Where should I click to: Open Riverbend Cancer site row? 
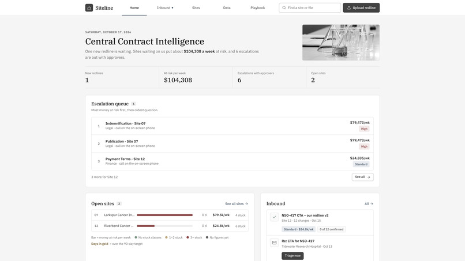click(170, 226)
